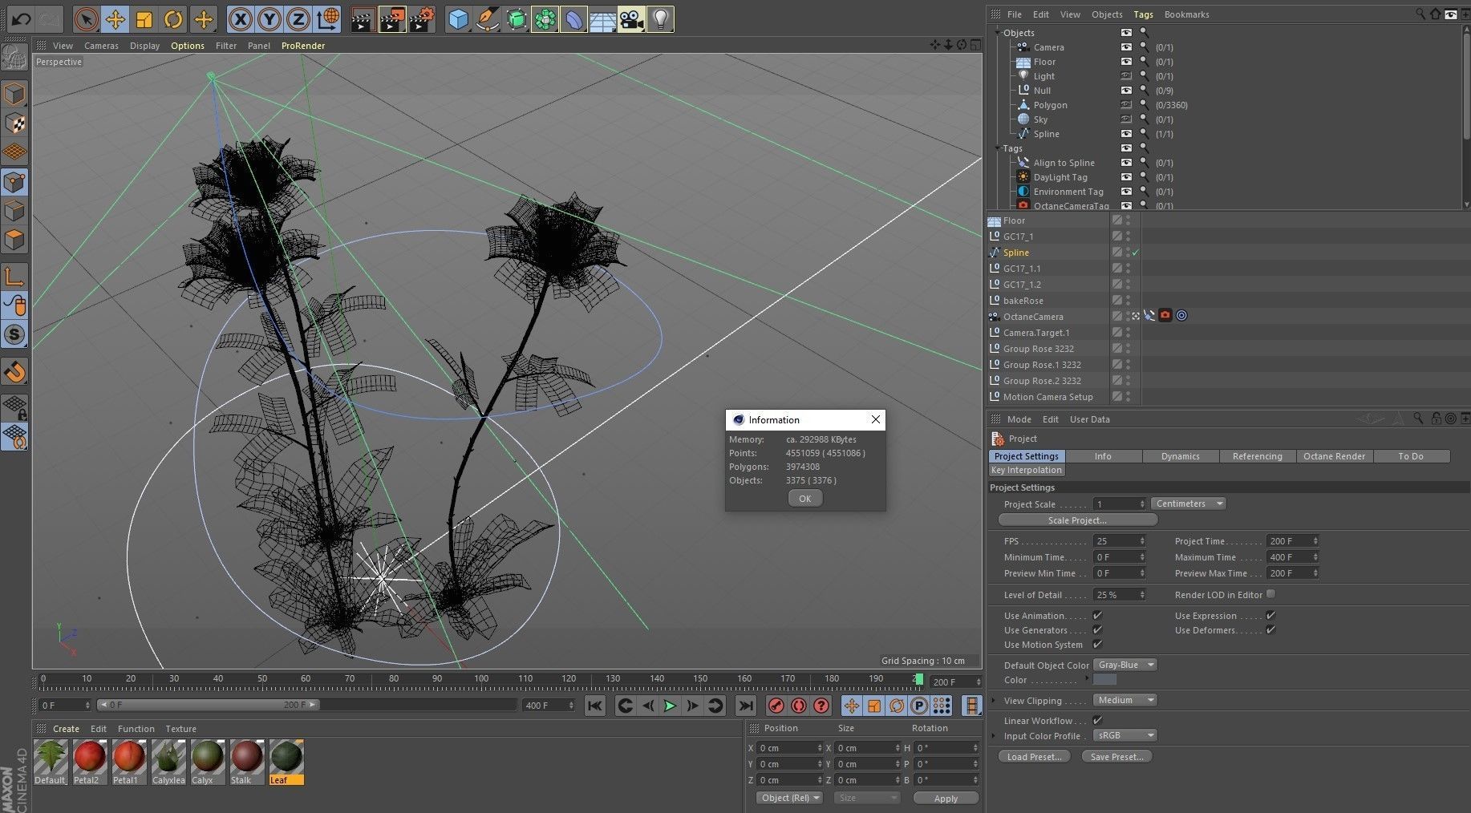This screenshot has height=813, width=1471.
Task: Open the ProRender viewport menu
Action: click(x=302, y=46)
